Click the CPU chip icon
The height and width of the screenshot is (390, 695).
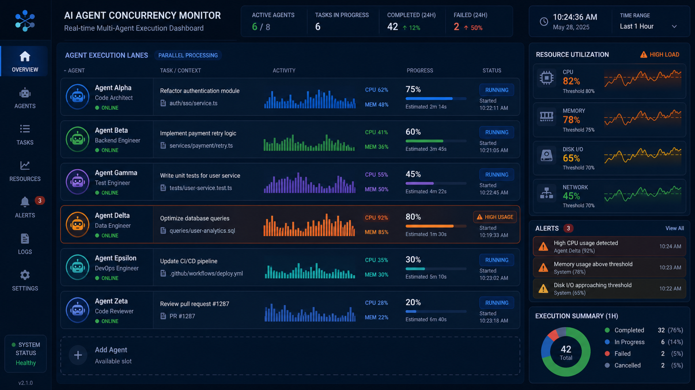tap(546, 78)
